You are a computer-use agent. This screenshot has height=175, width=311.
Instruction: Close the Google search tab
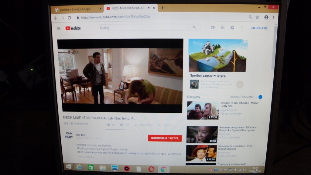tap(100, 9)
